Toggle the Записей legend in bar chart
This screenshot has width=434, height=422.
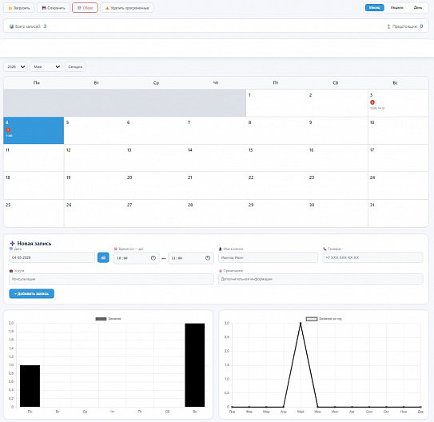coord(108,319)
